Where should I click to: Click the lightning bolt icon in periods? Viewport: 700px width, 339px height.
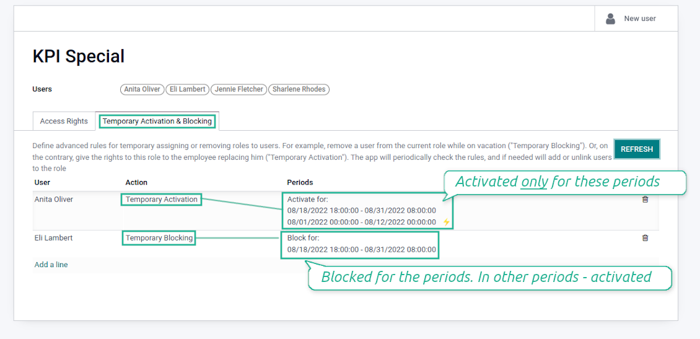pyautogui.click(x=446, y=222)
